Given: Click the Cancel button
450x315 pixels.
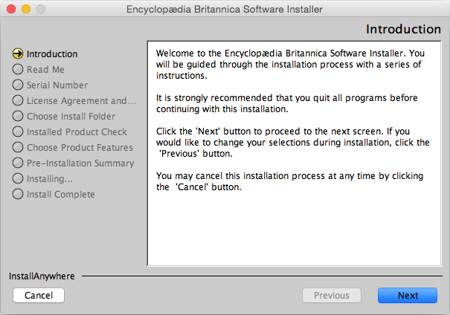Looking at the screenshot, I should (x=39, y=295).
